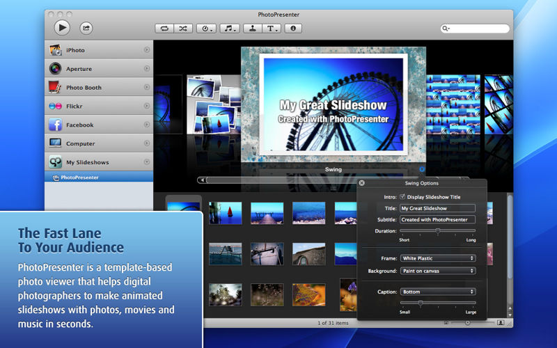Click the caption size slider knob
This screenshot has height=348, width=557.
pyautogui.click(x=421, y=303)
